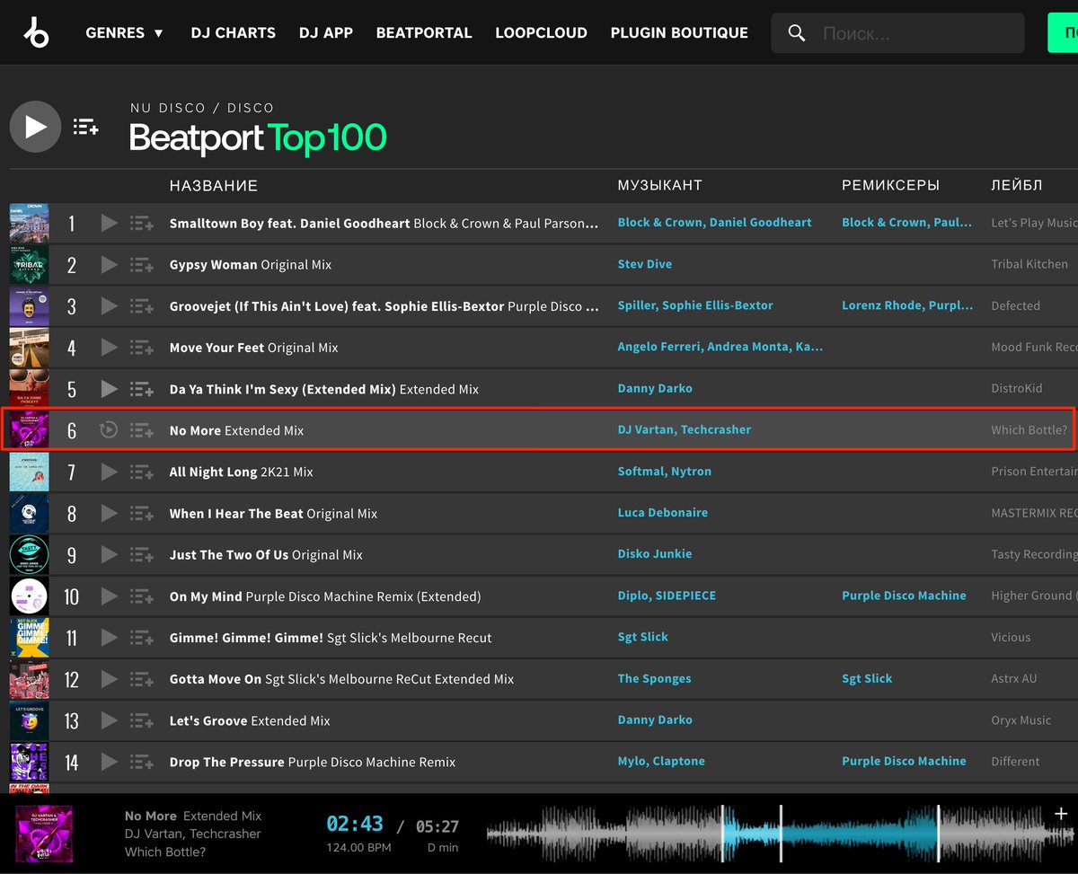Image resolution: width=1078 pixels, height=874 pixels.
Task: Add Smalltown Boy to queue
Action: pos(141,223)
